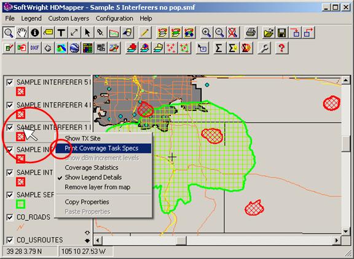Image resolution: width=354 pixels, height=259 pixels.
Task: Toggle the SAMPLE SER layer checkbox
Action: pyautogui.click(x=10, y=195)
